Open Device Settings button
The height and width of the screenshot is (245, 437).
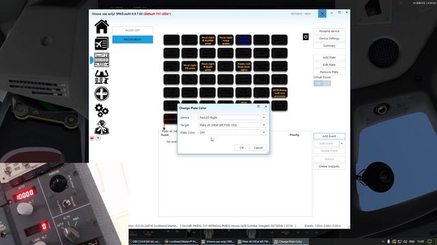329,38
